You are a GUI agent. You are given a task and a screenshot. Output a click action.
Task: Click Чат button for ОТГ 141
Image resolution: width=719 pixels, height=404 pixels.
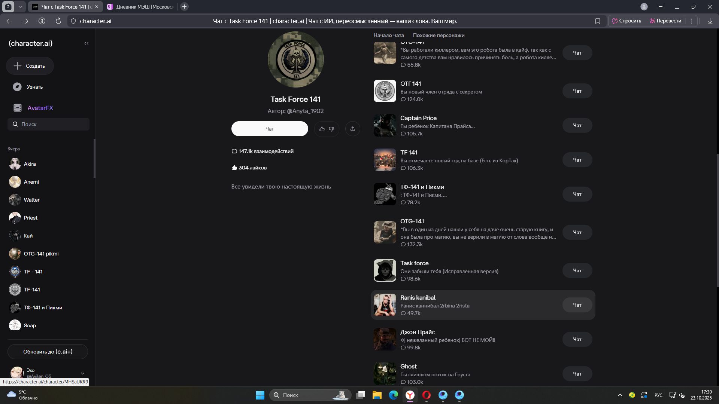pyautogui.click(x=577, y=91)
